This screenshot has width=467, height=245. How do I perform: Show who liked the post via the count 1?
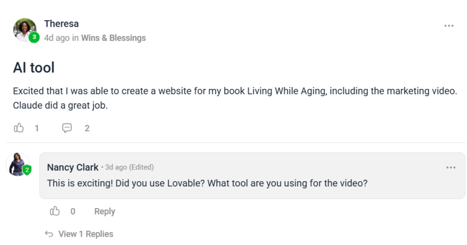point(37,129)
